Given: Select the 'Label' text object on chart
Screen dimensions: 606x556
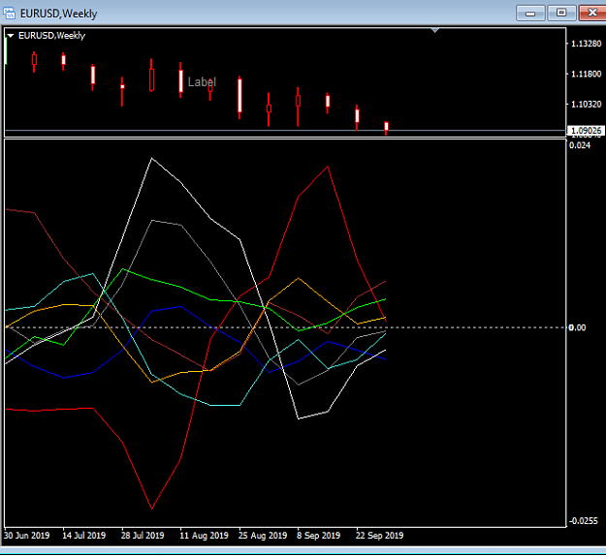Looking at the screenshot, I should (x=202, y=82).
